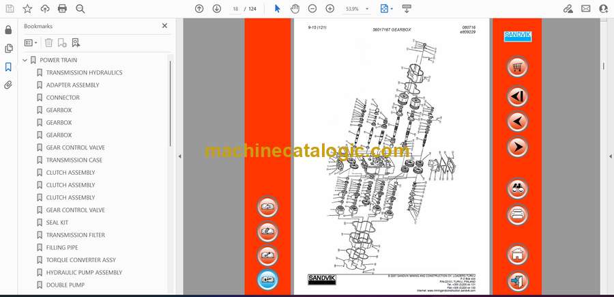Click the find current bookmark icon
This screenshot has height=297, width=614.
pos(76,43)
